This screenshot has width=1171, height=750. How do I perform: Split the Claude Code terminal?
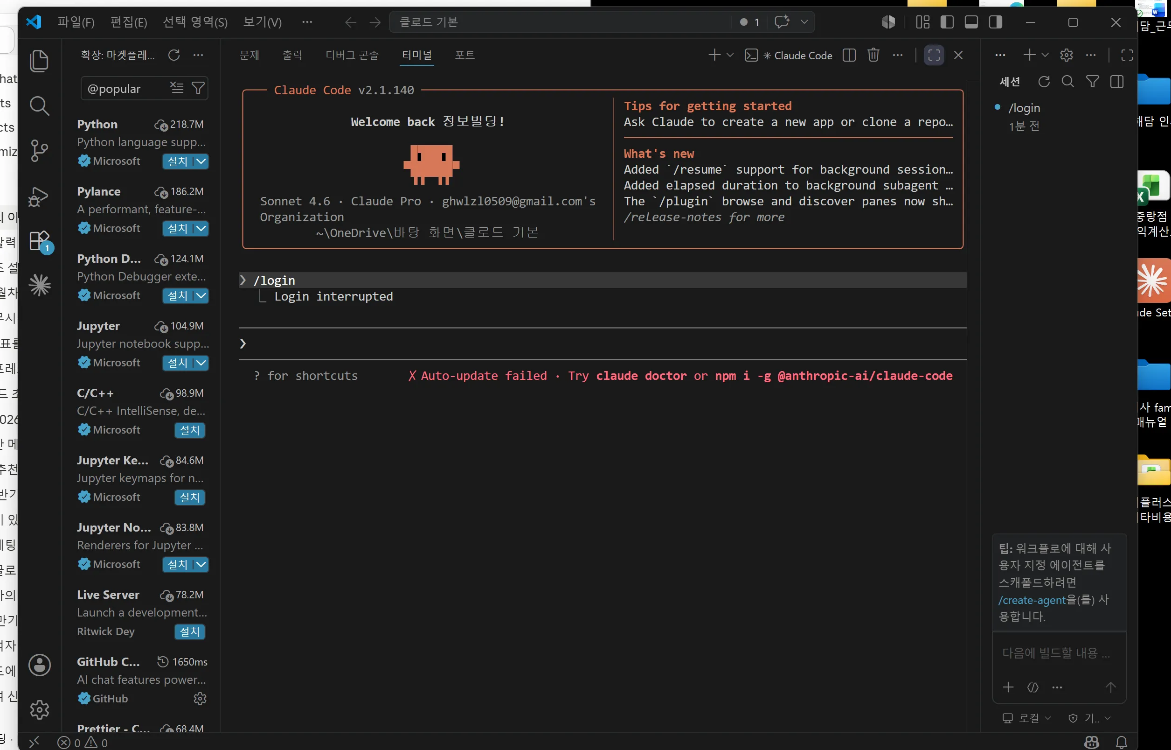849,55
